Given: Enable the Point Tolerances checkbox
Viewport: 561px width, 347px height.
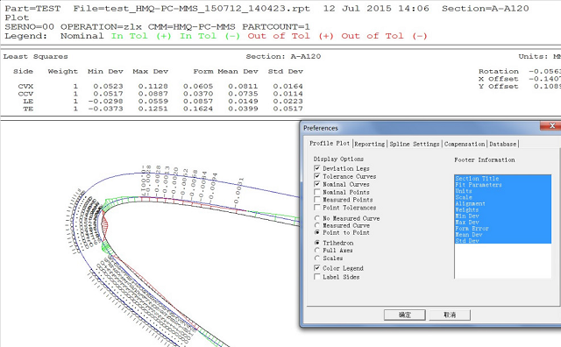Looking at the screenshot, I should tap(317, 208).
